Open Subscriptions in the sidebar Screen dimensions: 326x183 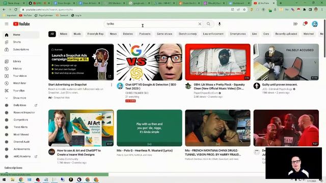click(21, 49)
